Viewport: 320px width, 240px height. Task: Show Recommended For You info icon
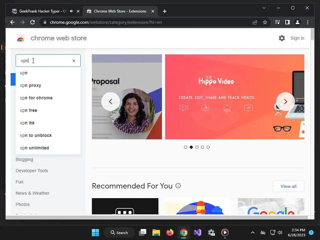(x=178, y=186)
